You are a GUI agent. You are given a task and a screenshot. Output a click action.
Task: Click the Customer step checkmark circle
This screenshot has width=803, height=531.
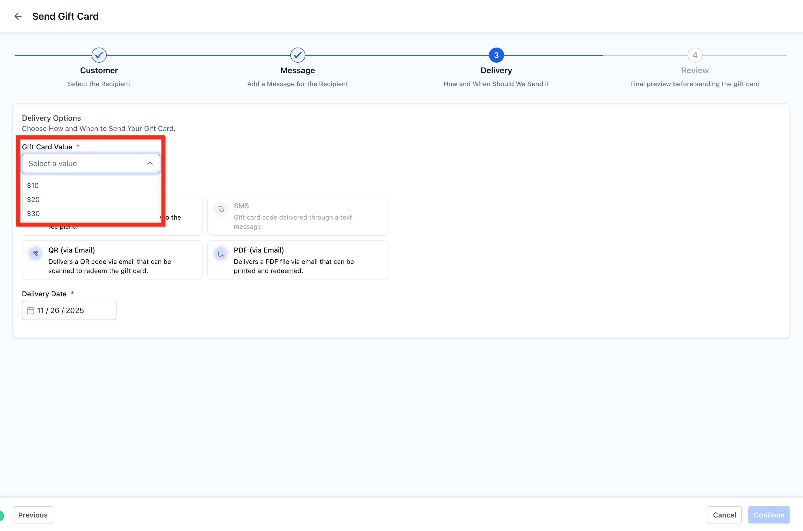point(99,55)
